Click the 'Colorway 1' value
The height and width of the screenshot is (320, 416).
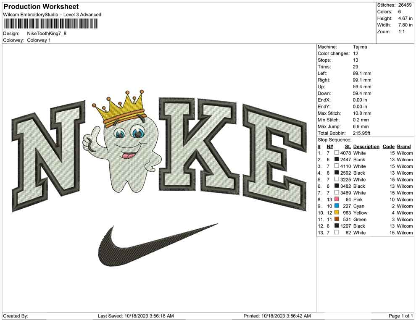39,40
